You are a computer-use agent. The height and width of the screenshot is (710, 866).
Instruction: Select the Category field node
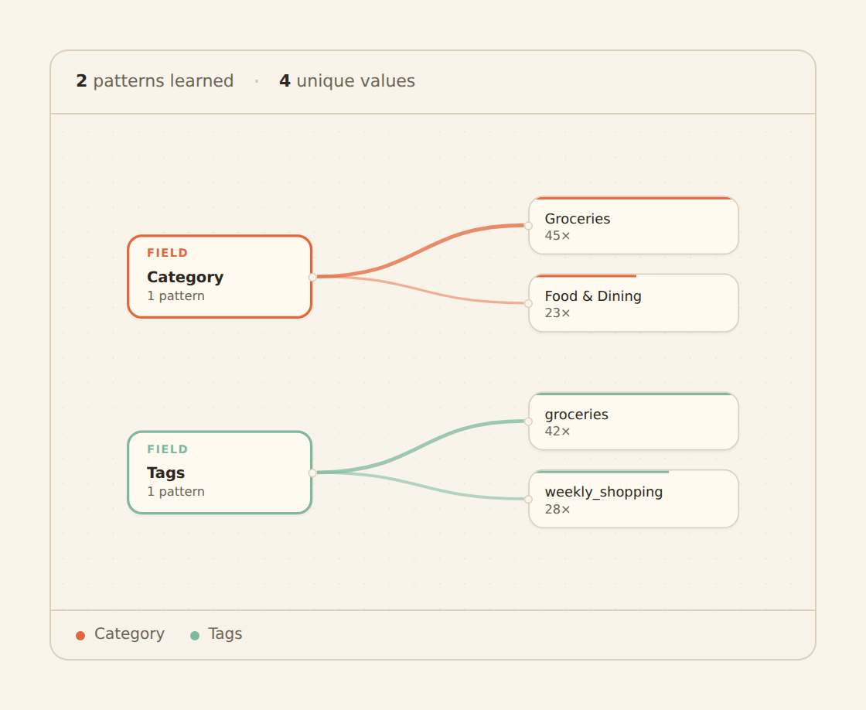point(220,277)
